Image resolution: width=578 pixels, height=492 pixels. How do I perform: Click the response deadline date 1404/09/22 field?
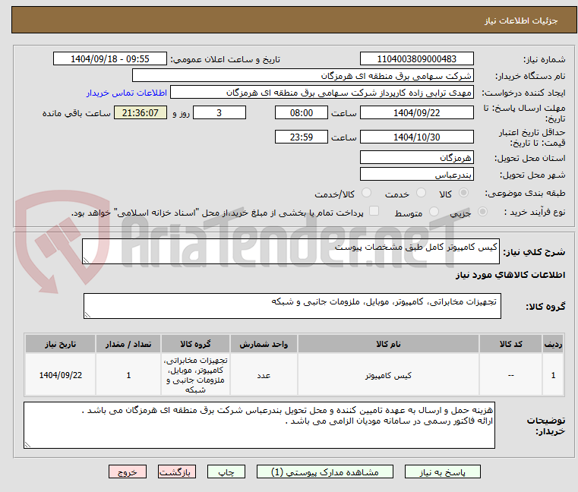416,112
